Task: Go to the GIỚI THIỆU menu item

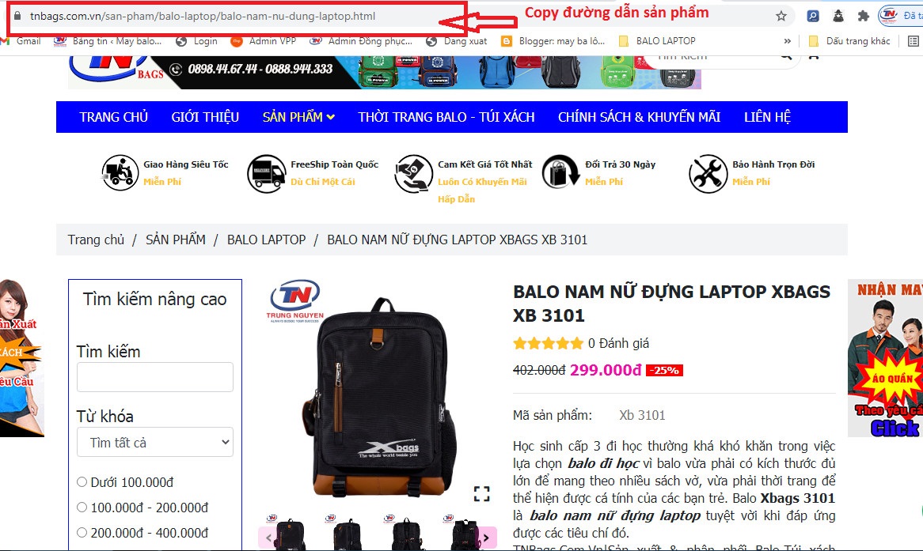Action: click(205, 117)
